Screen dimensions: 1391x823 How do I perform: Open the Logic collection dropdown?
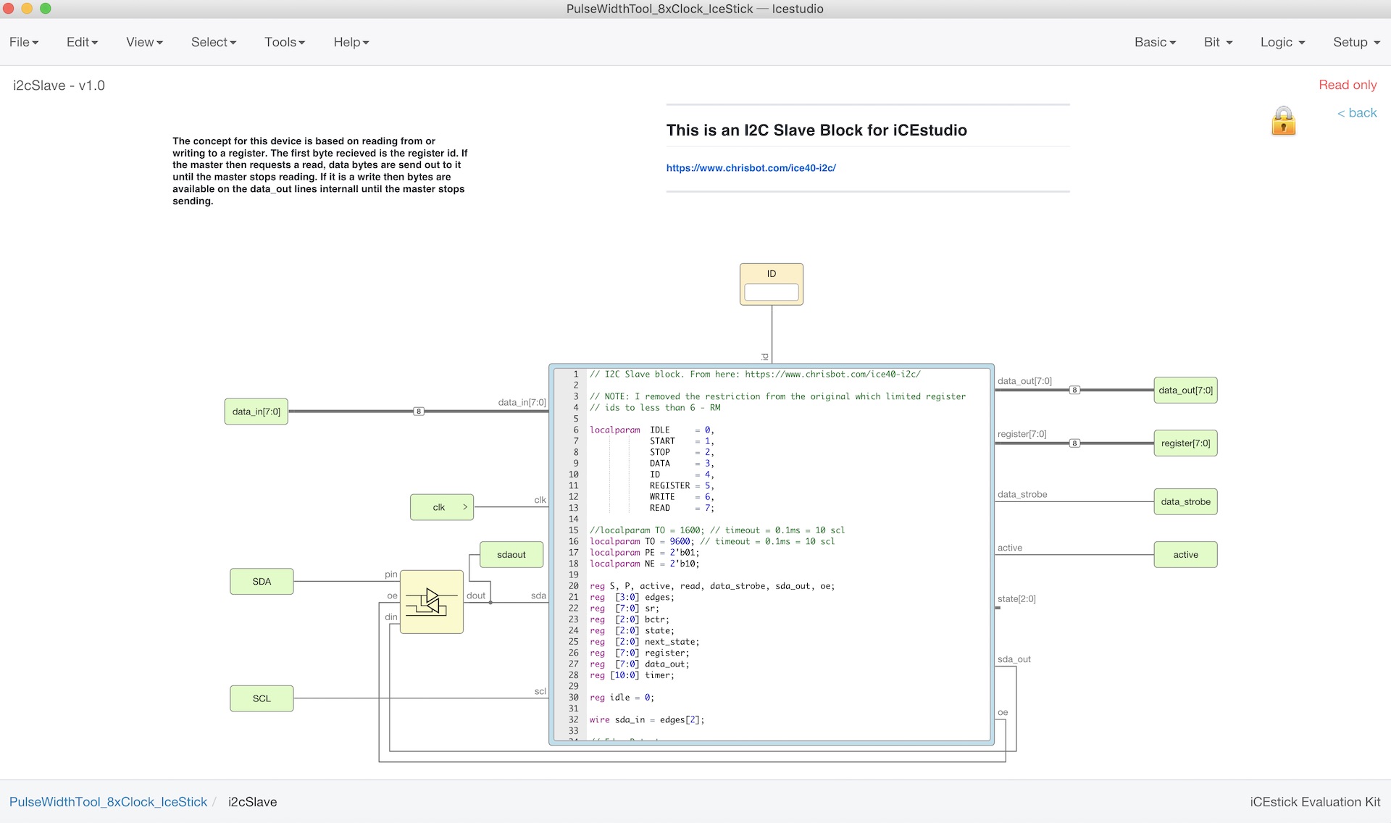[x=1282, y=42]
